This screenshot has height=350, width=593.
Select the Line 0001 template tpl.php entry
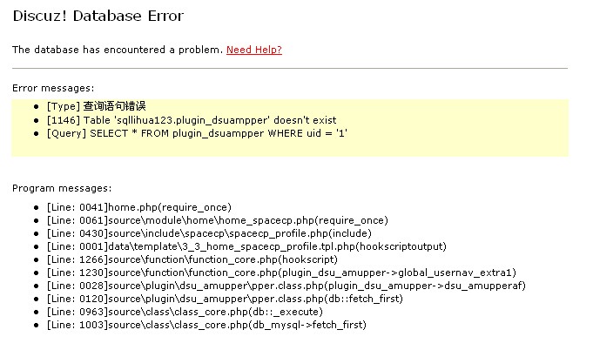pyautogui.click(x=246, y=246)
